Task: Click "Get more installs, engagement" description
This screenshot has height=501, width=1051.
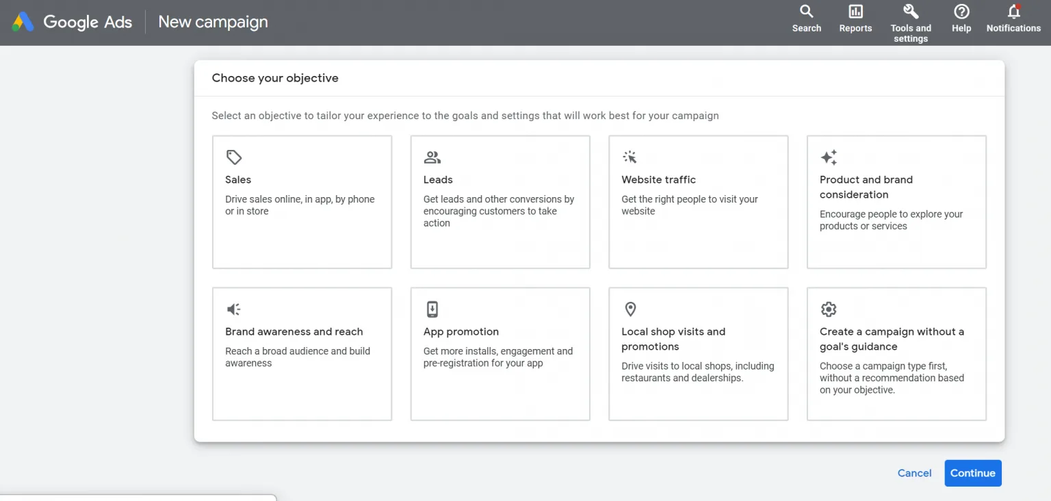Action: [x=498, y=357]
